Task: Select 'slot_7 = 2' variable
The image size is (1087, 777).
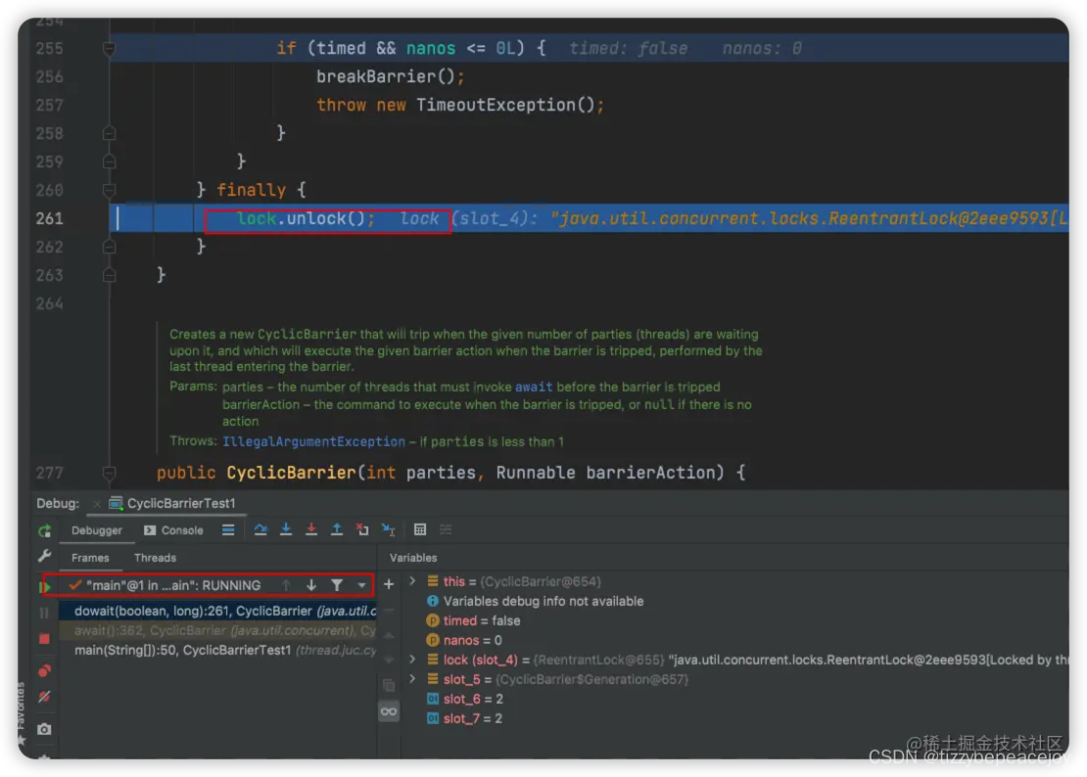Action: click(x=465, y=718)
